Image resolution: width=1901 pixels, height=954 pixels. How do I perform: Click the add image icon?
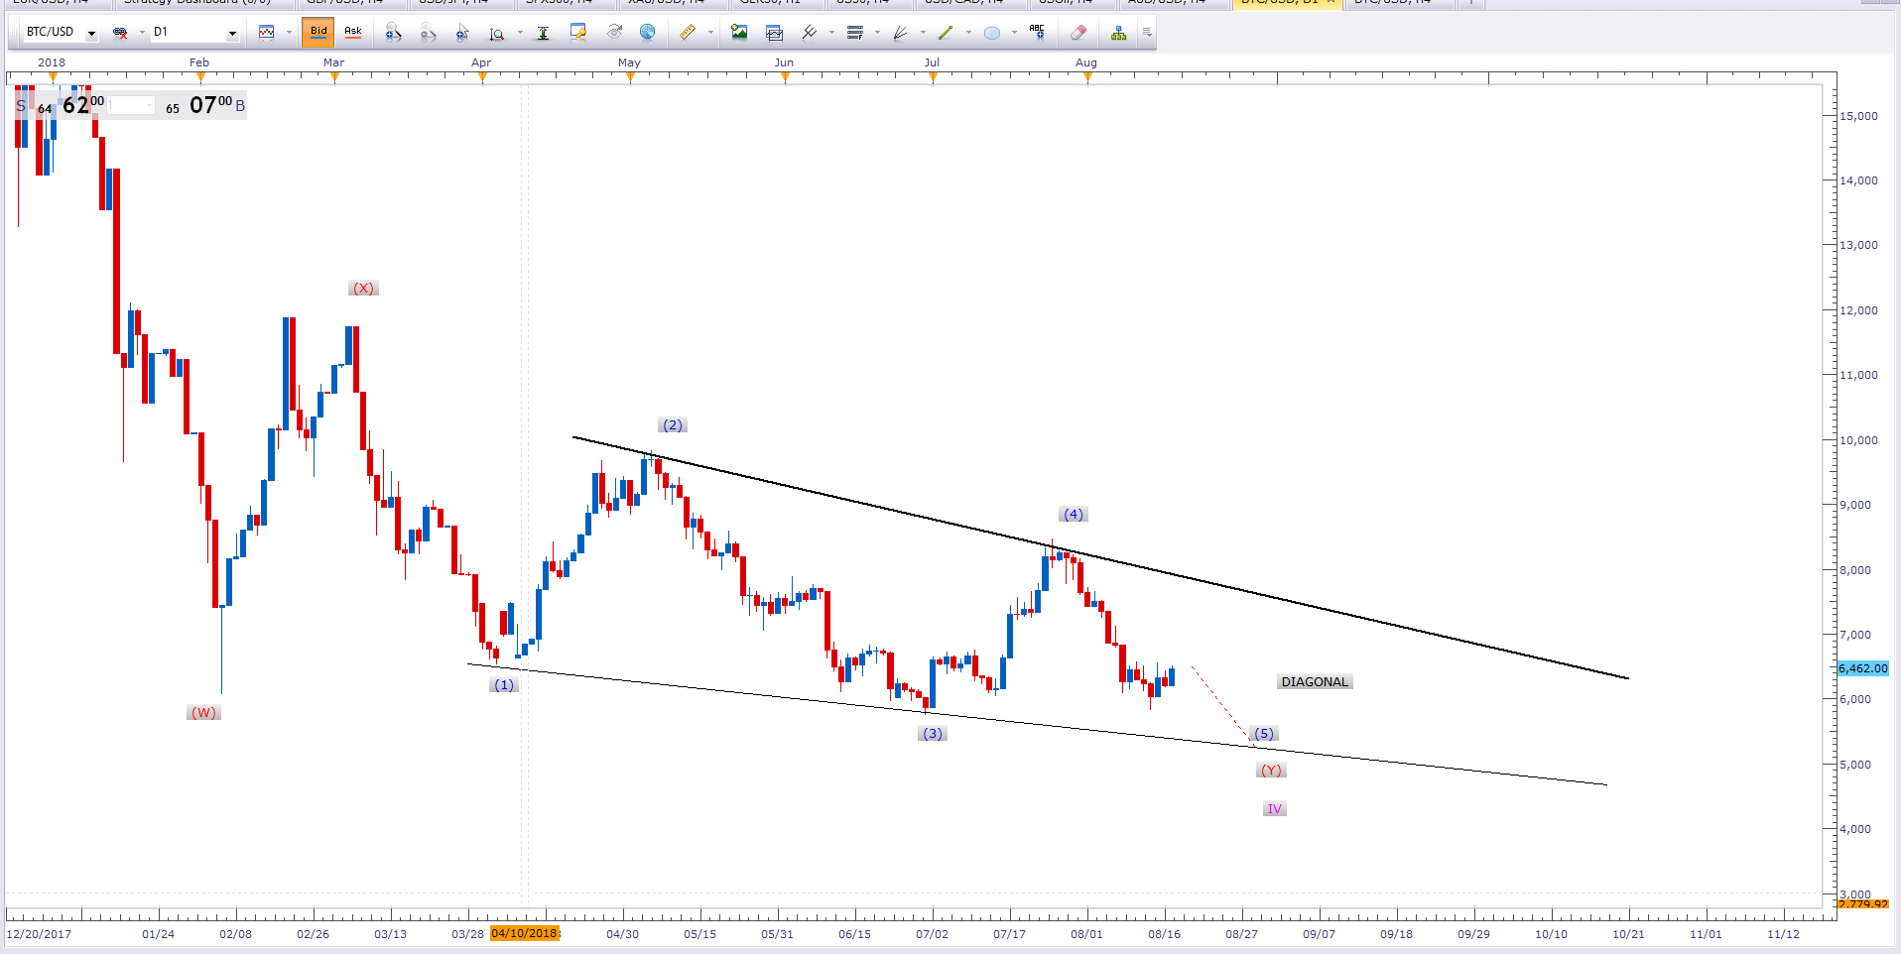coord(739,33)
